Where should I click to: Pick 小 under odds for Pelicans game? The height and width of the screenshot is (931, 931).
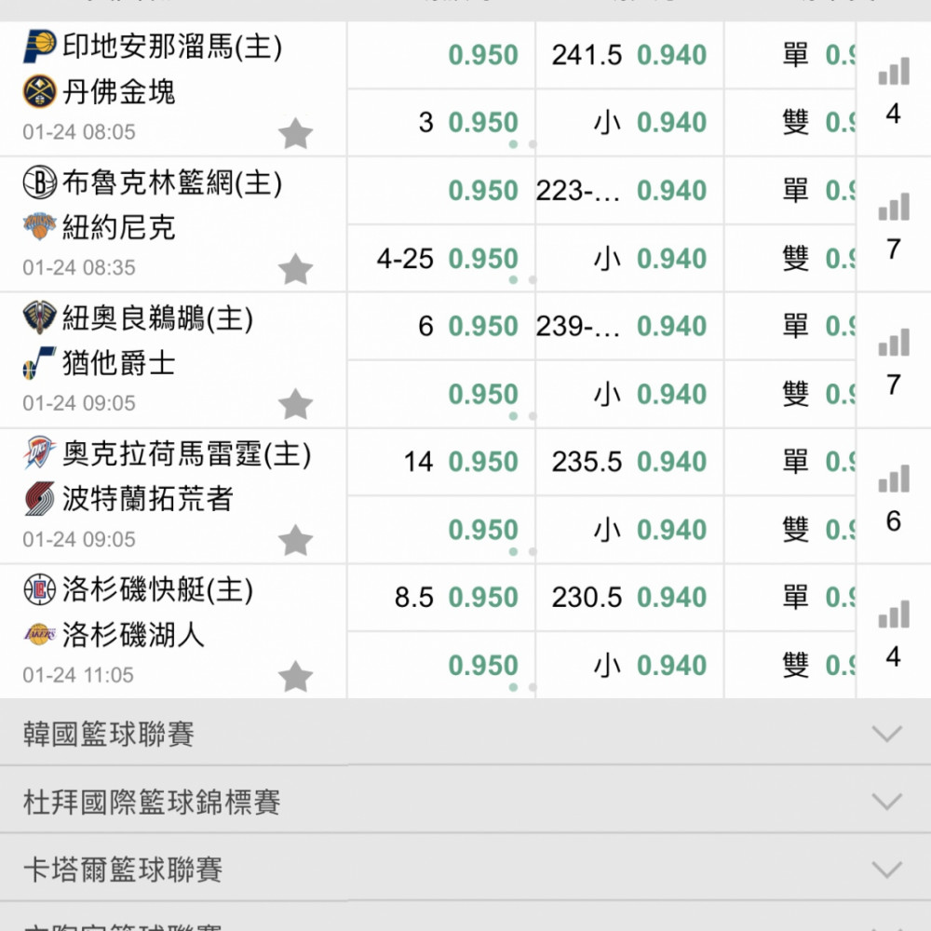pyautogui.click(x=671, y=394)
